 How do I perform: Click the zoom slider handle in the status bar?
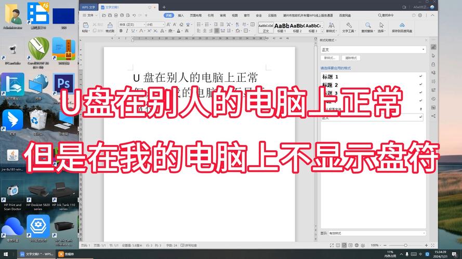(406, 245)
